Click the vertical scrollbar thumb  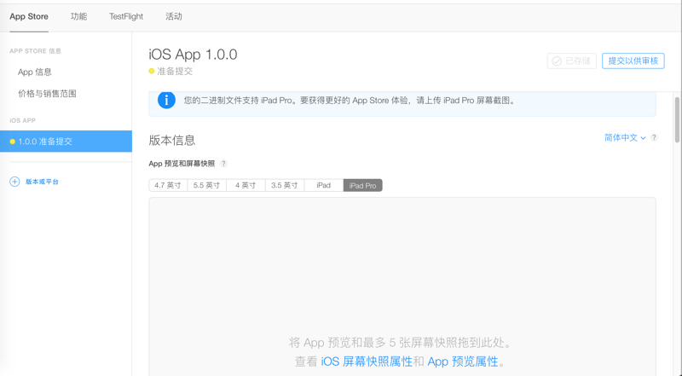(677, 119)
